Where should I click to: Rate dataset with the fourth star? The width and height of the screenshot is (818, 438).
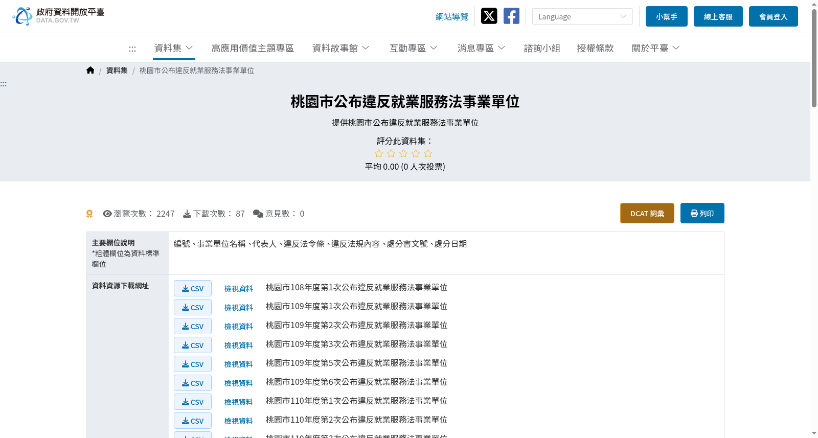416,153
